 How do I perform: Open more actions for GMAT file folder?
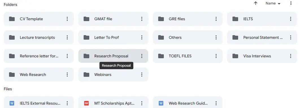[142, 19]
